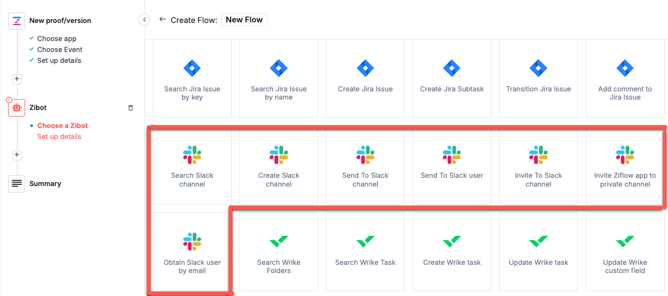The image size is (668, 296).
Task: Collapse the left sidebar with chevron
Action: pos(144,20)
